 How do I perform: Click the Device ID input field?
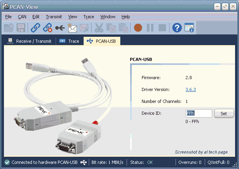[x=199, y=114]
